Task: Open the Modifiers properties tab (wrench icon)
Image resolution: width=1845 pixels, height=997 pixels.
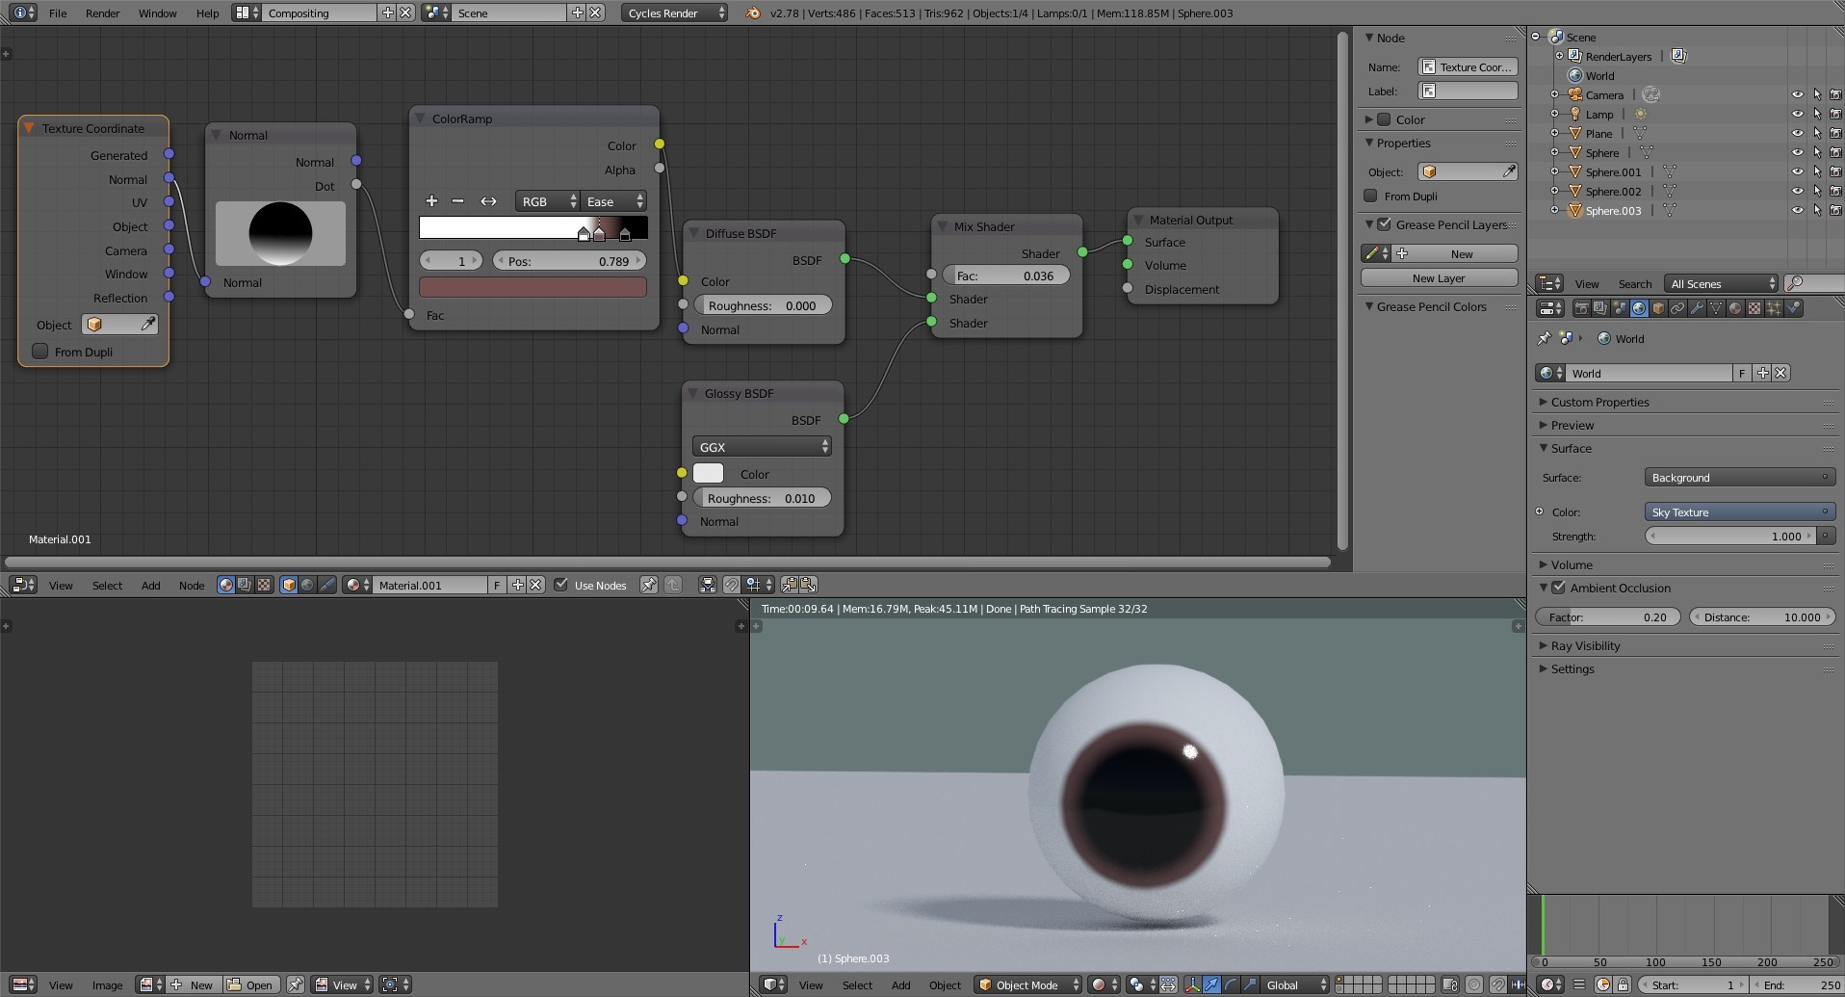Action: coord(1697,308)
